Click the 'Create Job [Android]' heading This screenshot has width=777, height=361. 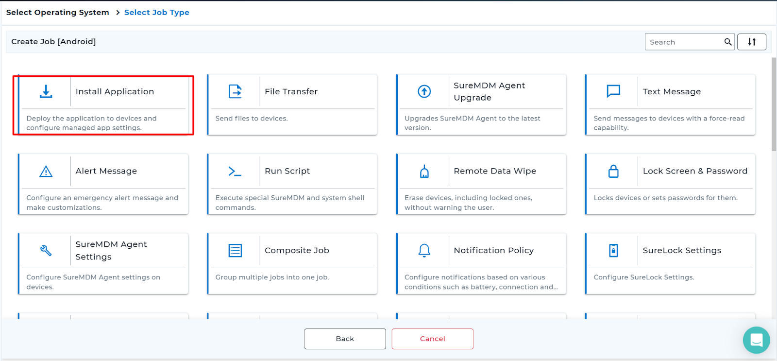click(53, 41)
